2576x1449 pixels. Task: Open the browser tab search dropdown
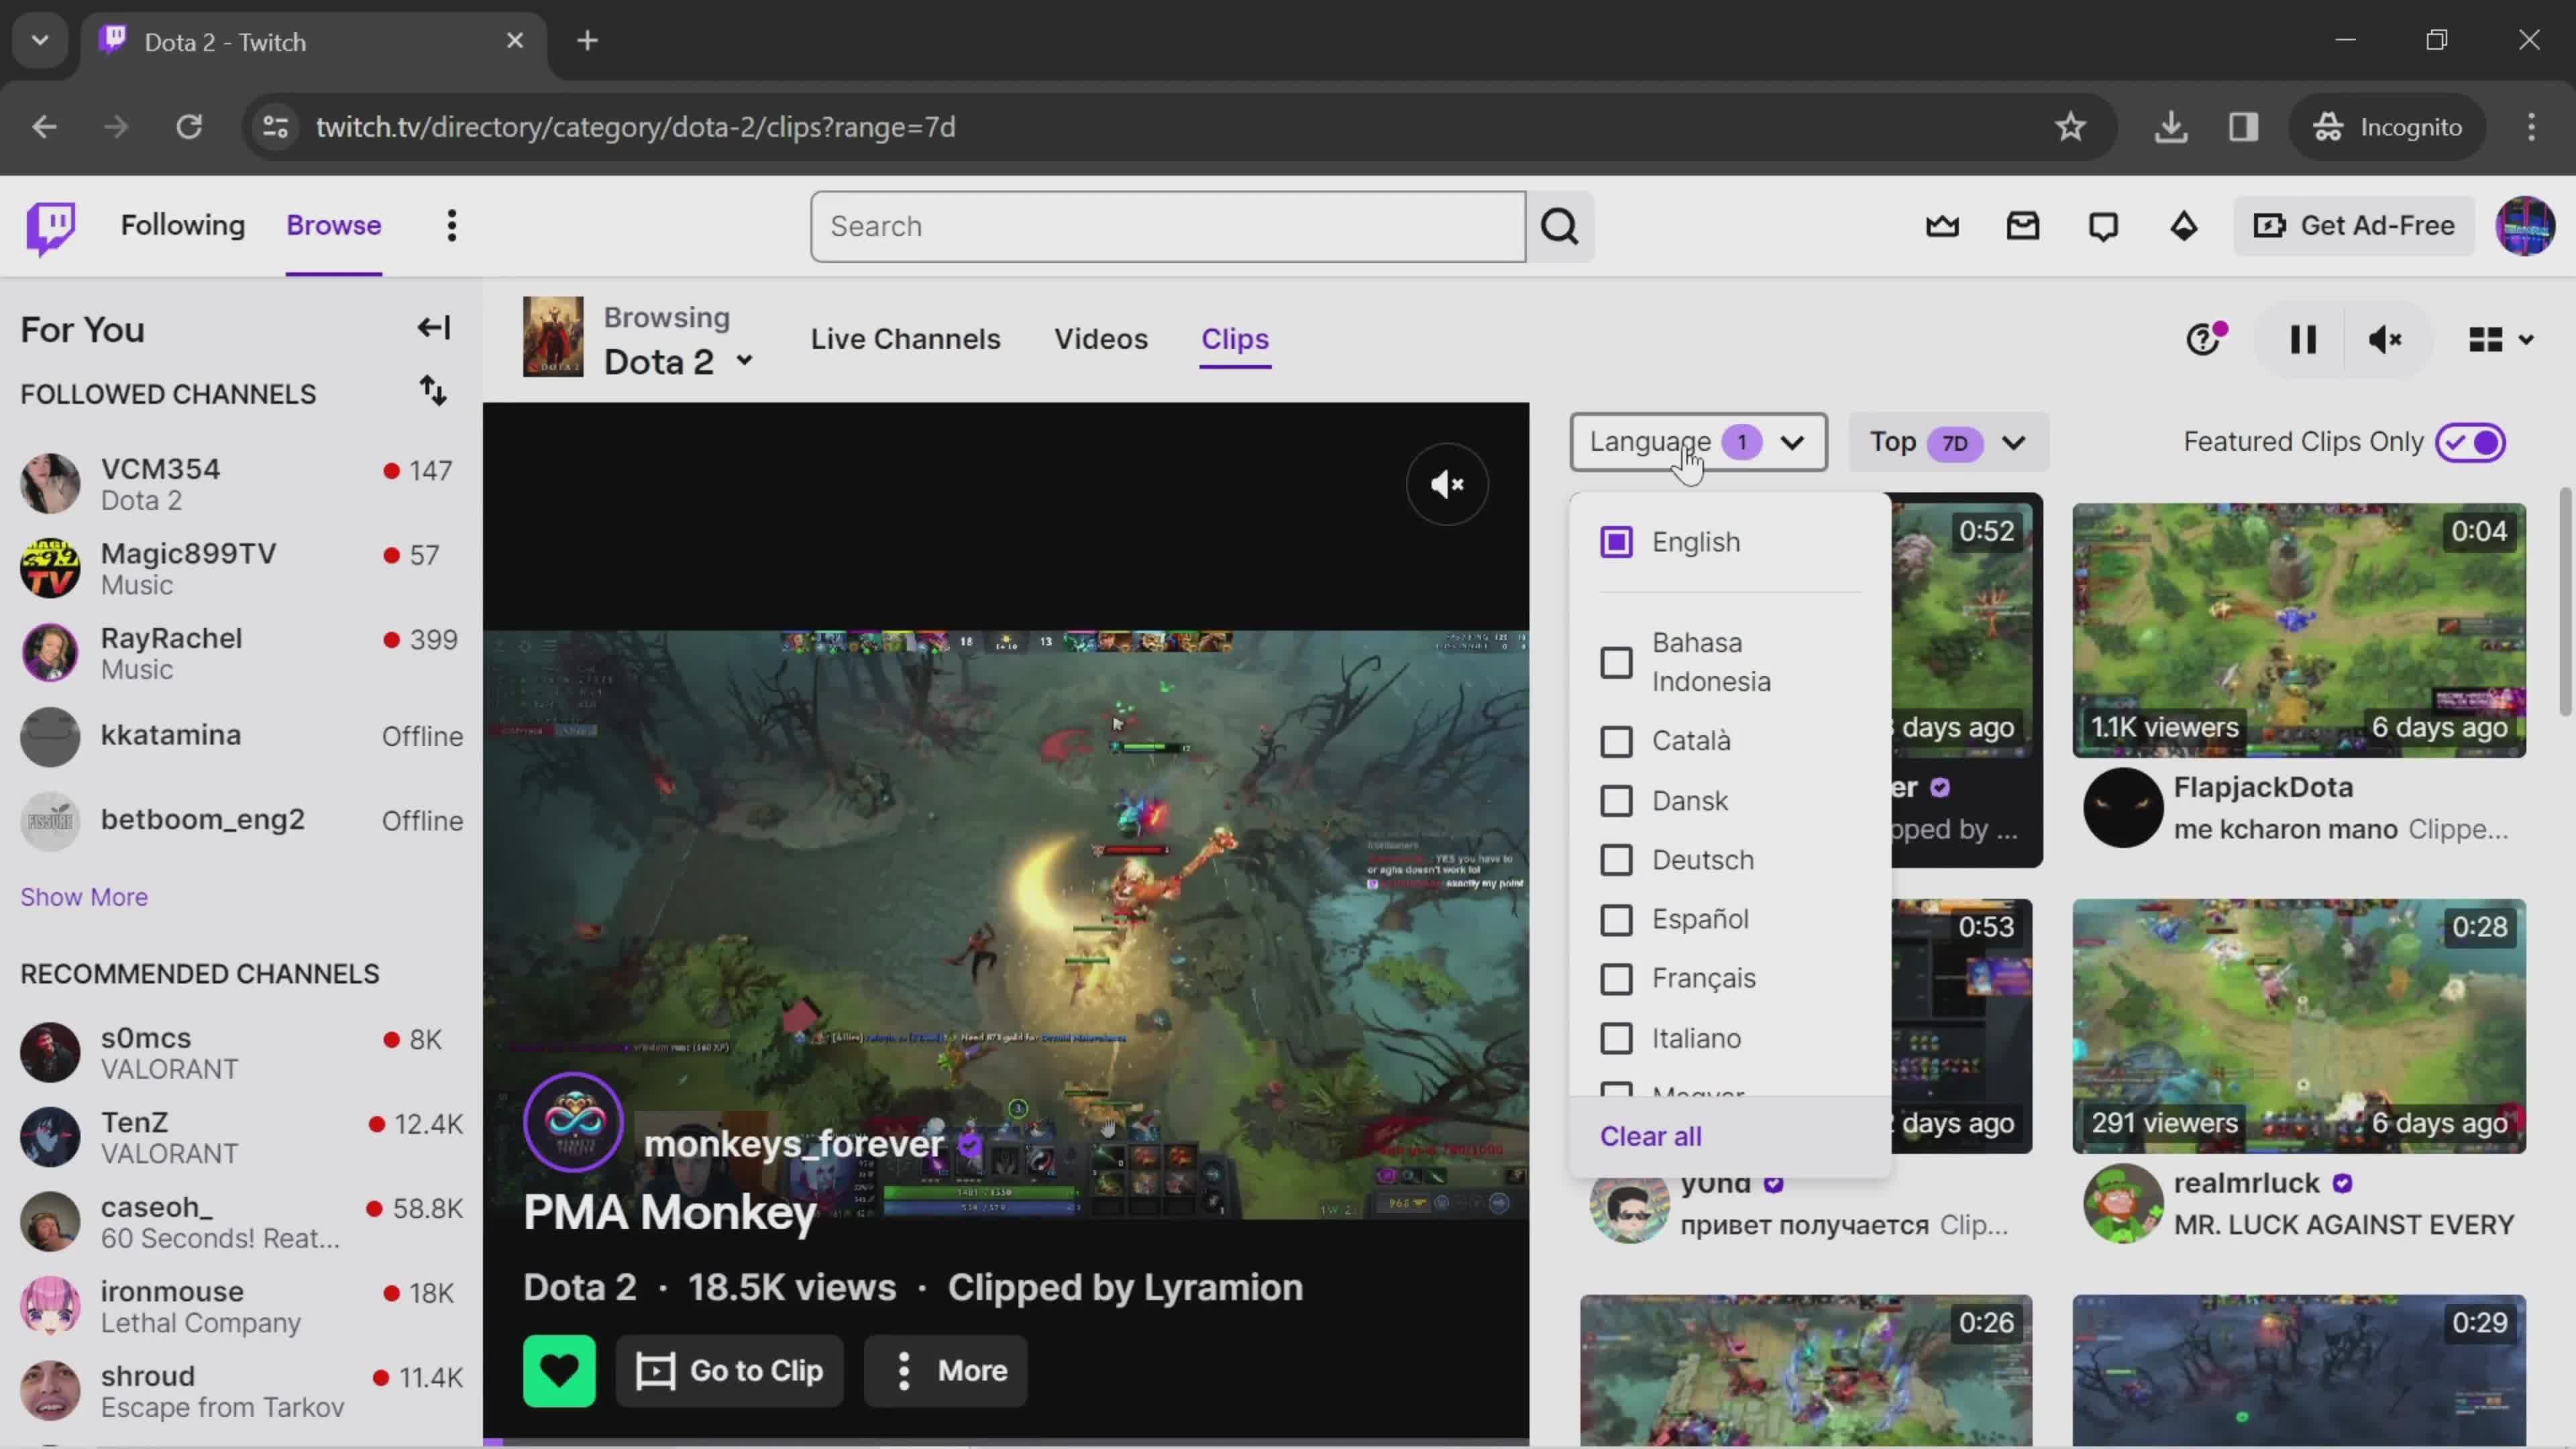(40, 41)
